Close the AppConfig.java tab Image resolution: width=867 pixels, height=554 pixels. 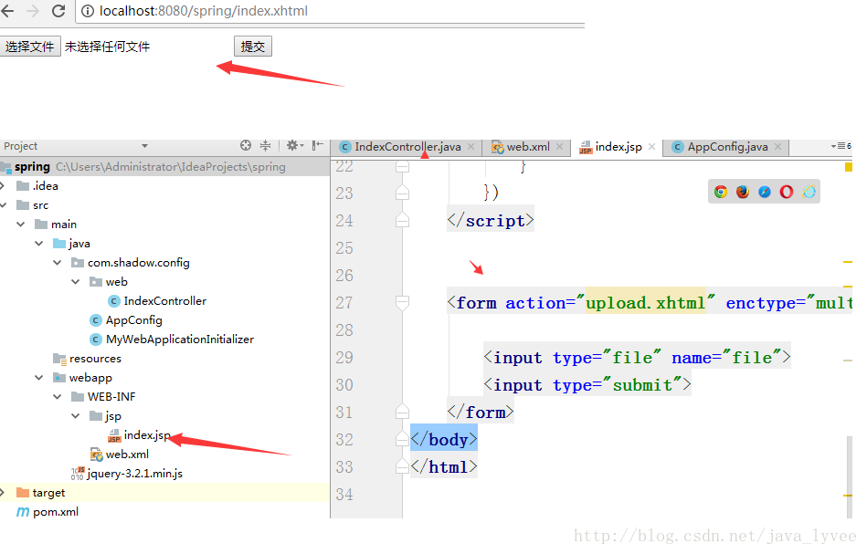click(778, 147)
